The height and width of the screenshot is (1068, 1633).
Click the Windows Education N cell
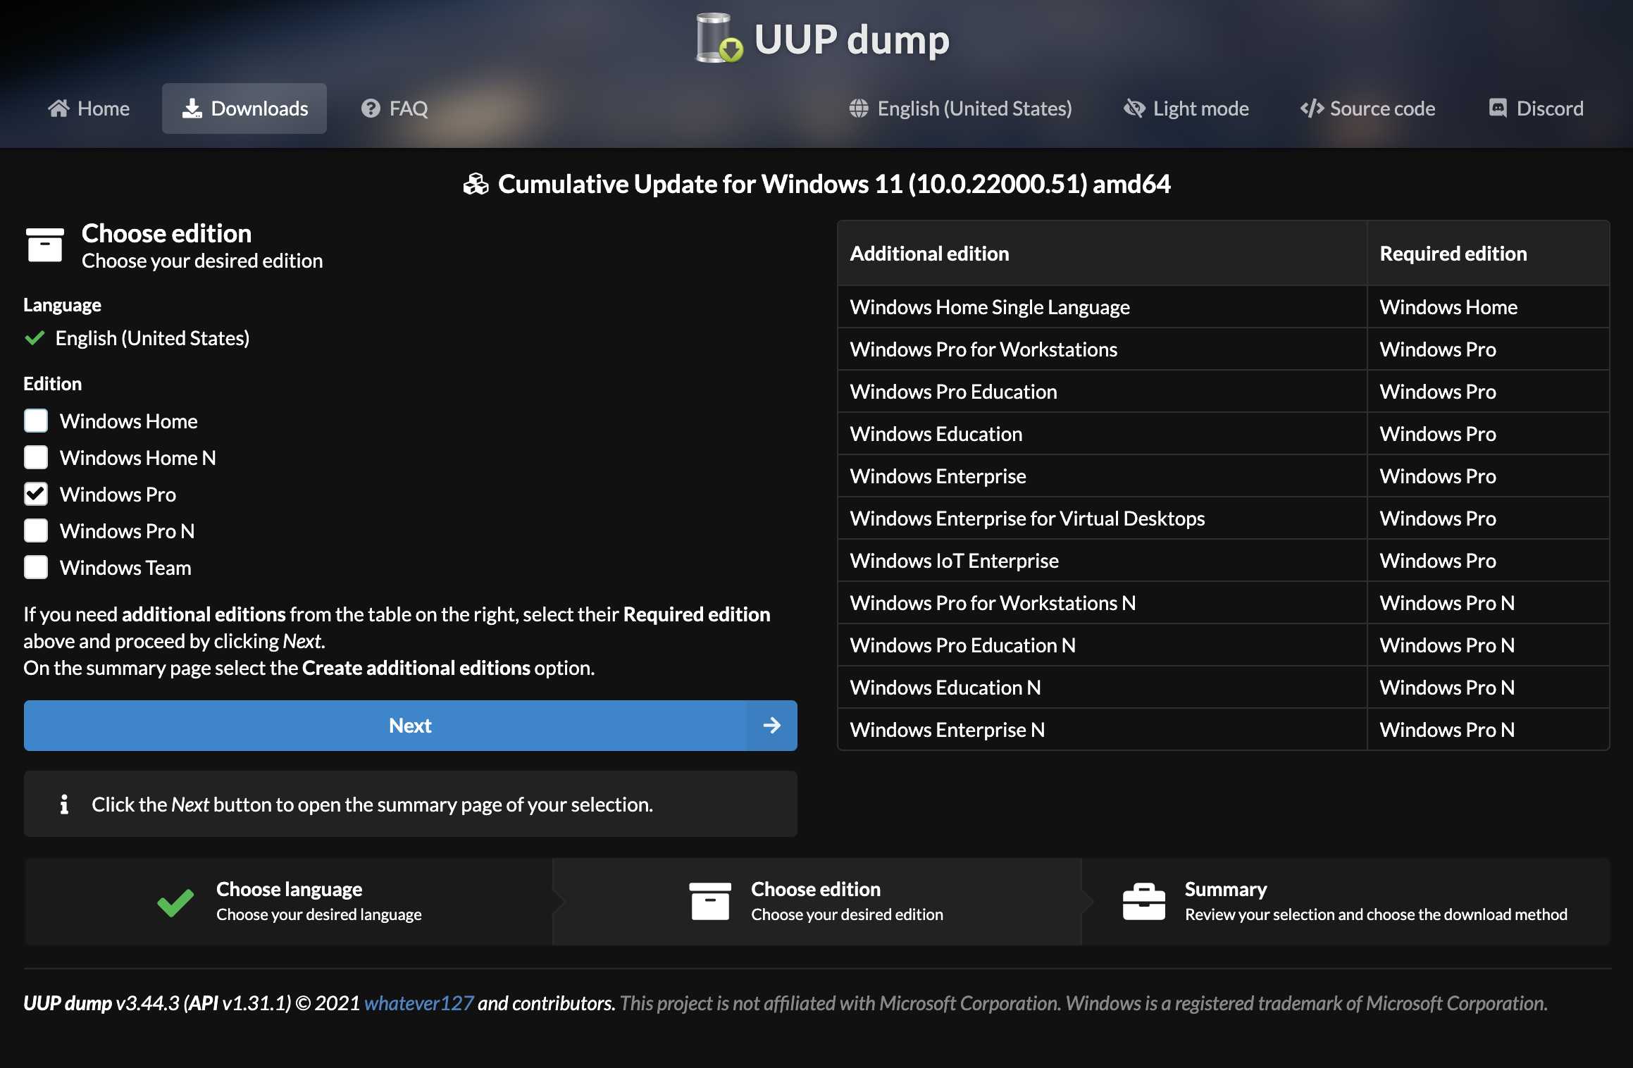tap(1103, 688)
